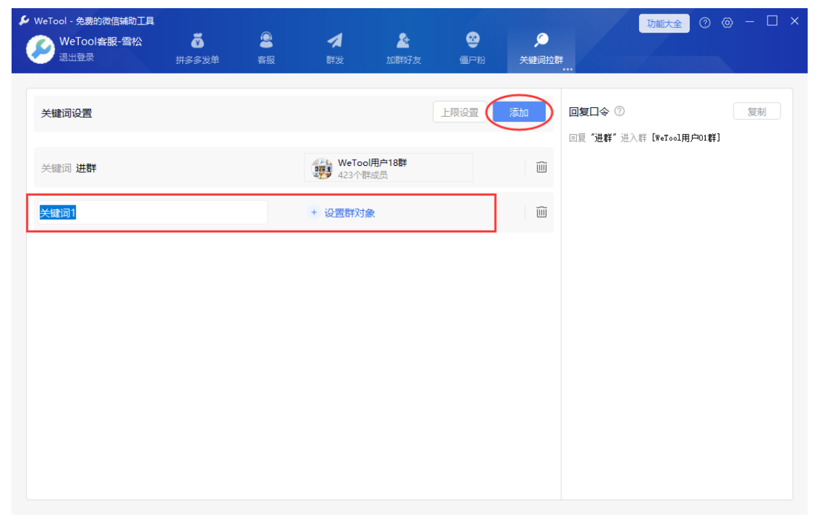
Task: Click the WeTool用户18群 group name
Action: 372,163
